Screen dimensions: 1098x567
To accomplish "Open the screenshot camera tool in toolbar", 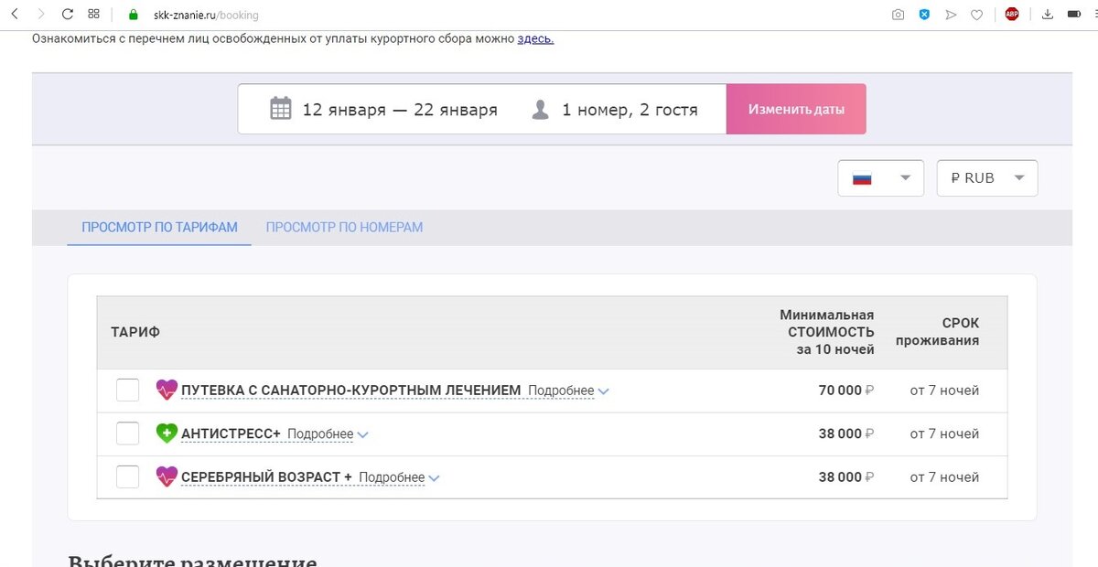I will click(x=898, y=14).
